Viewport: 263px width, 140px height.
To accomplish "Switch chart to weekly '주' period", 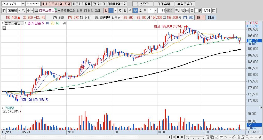I will pos(120,11).
